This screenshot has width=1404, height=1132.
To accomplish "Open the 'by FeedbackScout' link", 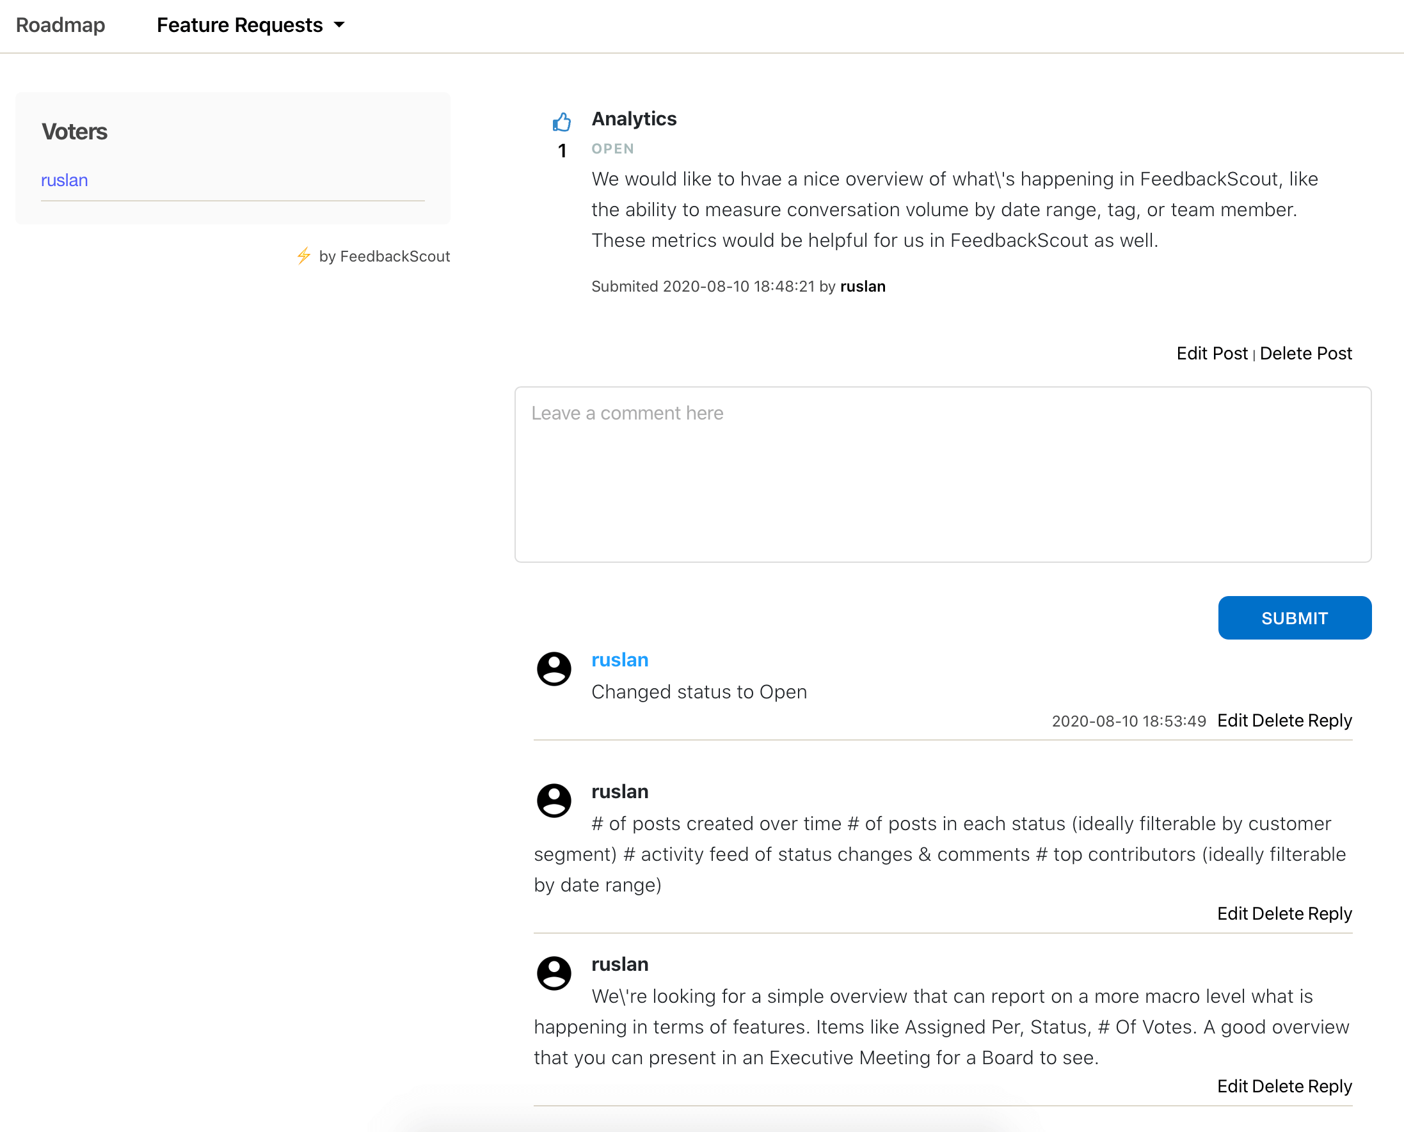I will point(384,256).
